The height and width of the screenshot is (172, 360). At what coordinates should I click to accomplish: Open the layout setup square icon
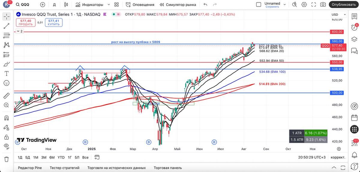pos(259,5)
